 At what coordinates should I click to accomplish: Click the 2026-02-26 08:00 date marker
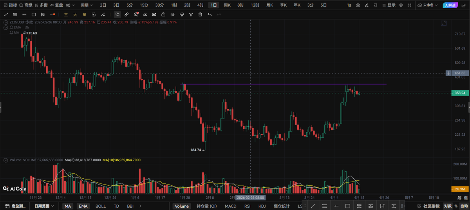pyautogui.click(x=251, y=198)
